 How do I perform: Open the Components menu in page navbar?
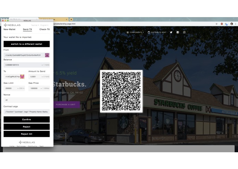[135, 32]
